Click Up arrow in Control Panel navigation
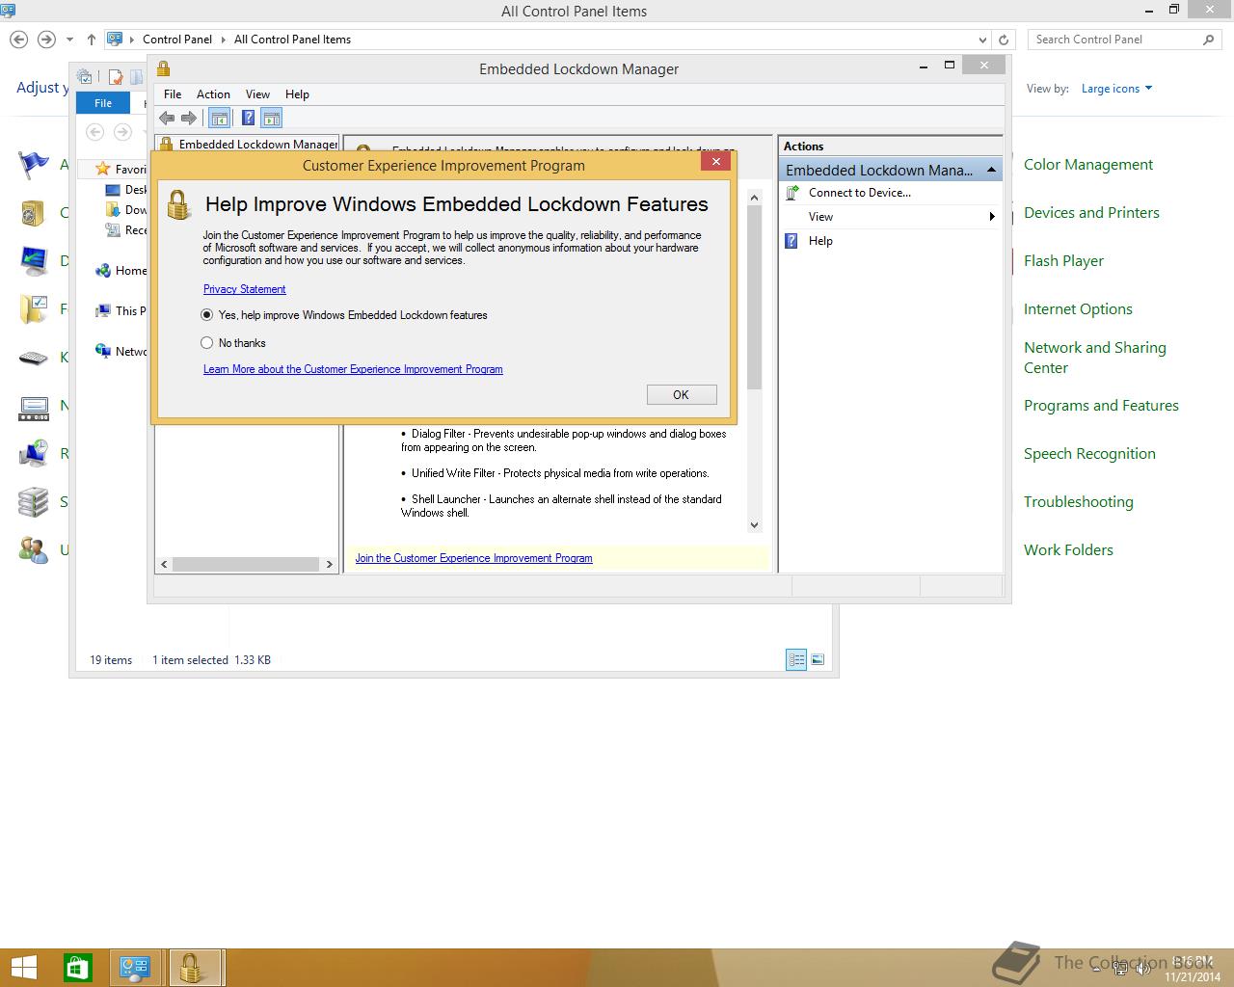This screenshot has height=987, width=1234. pyautogui.click(x=92, y=40)
